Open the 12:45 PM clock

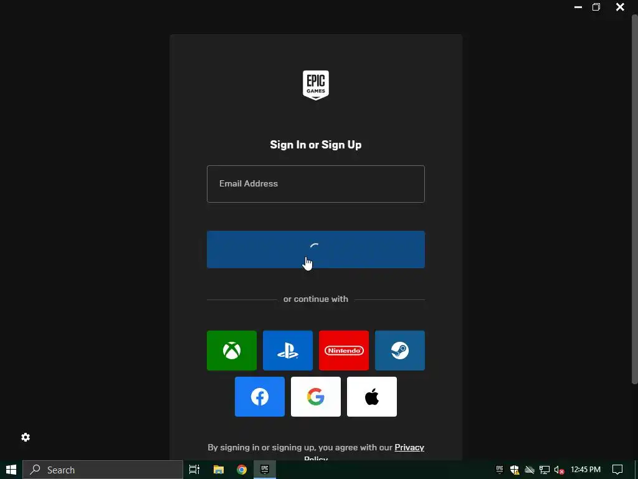pyautogui.click(x=586, y=470)
